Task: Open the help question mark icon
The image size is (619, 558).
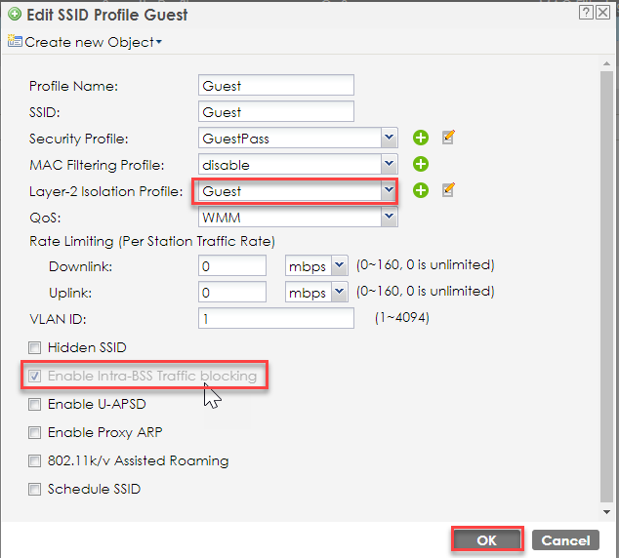Action: click(586, 13)
